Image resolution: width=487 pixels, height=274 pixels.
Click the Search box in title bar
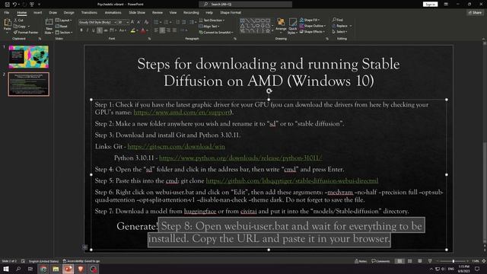coord(245,5)
